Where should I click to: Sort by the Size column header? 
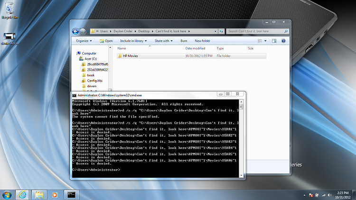(257, 48)
